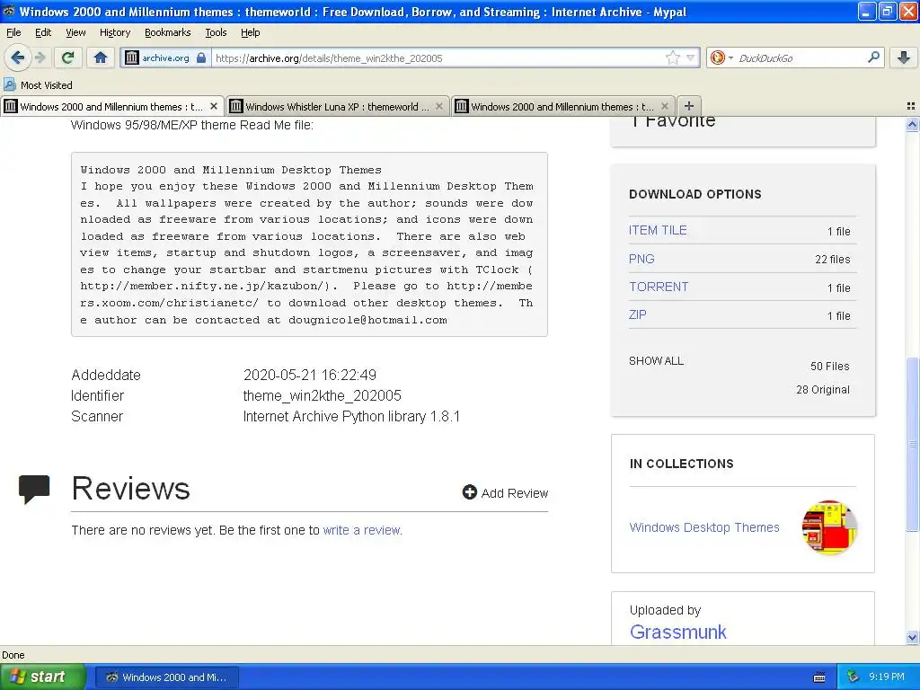Download the ZIP file
This screenshot has height=690, width=920.
[637, 314]
